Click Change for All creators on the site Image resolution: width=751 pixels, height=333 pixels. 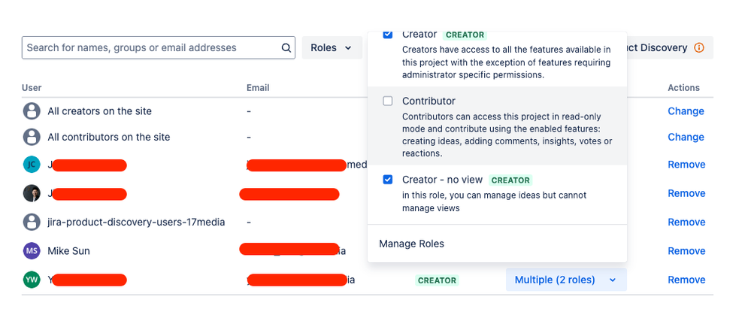click(x=686, y=111)
